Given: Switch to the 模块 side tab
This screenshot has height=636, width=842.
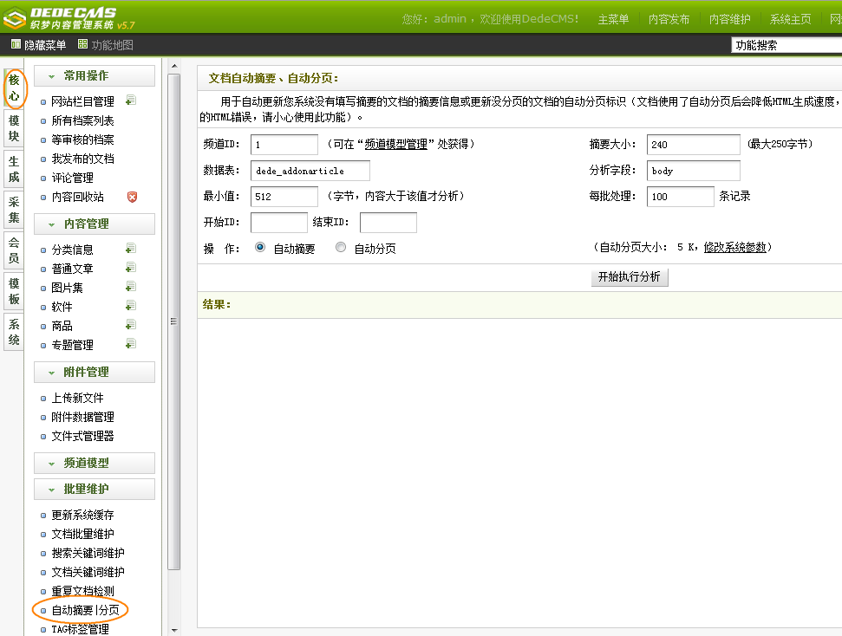Looking at the screenshot, I should pos(14,128).
